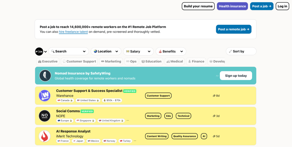This screenshot has height=147, width=292.
Task: Click the iMerit Technology company name
Action: 70,136
